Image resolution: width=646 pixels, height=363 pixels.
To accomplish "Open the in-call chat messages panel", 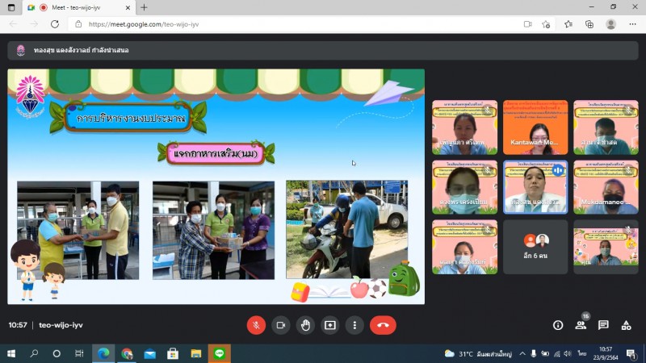I will pyautogui.click(x=603, y=325).
